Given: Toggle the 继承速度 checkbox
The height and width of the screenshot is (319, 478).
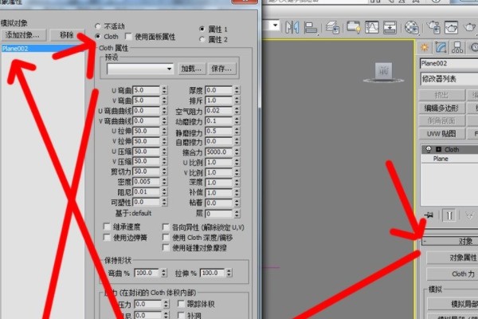Looking at the screenshot, I should 108,227.
